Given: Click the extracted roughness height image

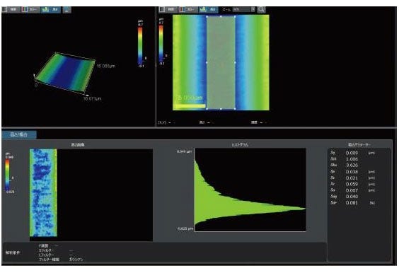Looking at the screenshot, I should 44,193.
